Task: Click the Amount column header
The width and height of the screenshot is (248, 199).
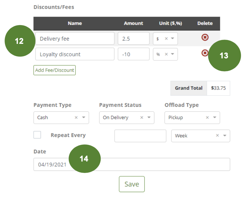Action: tap(133, 23)
